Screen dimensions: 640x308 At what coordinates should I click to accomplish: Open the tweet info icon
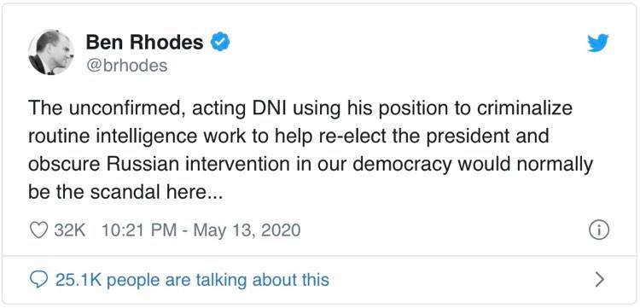(599, 230)
